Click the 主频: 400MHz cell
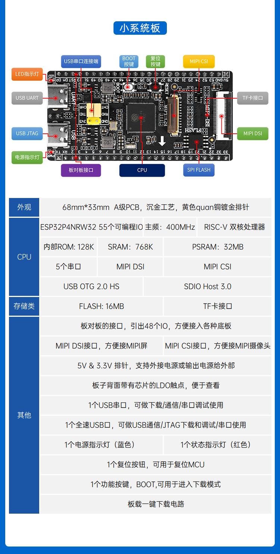This screenshot has height=554, width=280. pos(170,227)
